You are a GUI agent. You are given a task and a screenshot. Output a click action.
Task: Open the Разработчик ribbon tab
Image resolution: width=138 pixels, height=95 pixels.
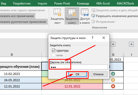pos(22,3)
